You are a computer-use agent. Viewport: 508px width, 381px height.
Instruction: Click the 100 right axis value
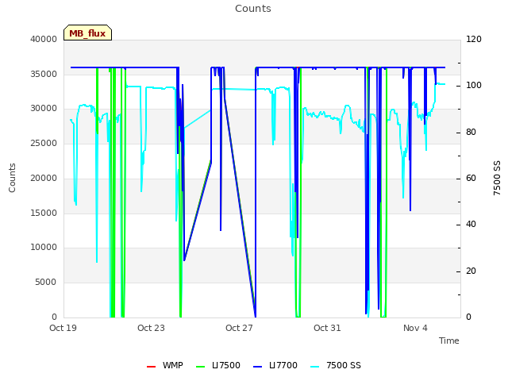pyautogui.click(x=474, y=86)
